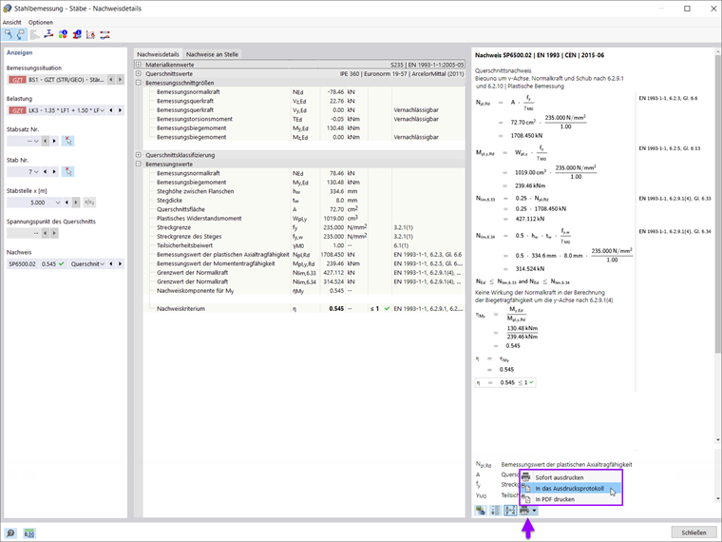Click the member result diagram toolbar icon
Screen dimensions: 722x542
105,34
